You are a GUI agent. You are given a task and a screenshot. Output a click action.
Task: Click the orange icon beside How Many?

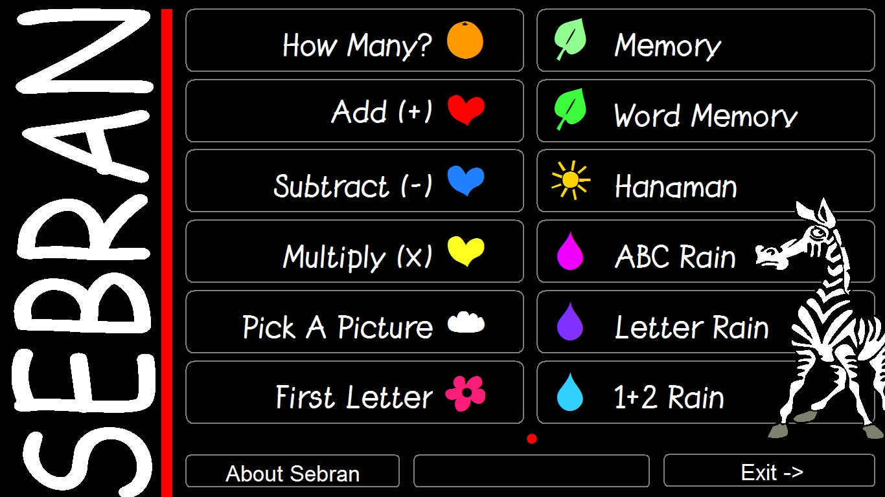465,40
